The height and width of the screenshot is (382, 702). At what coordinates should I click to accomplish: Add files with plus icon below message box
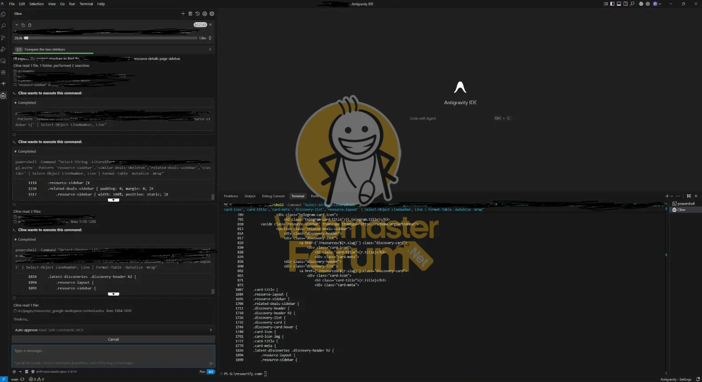point(20,371)
